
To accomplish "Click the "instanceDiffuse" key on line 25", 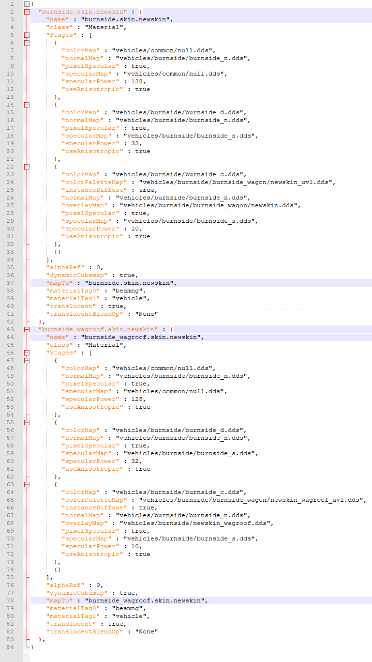I will click(95, 190).
